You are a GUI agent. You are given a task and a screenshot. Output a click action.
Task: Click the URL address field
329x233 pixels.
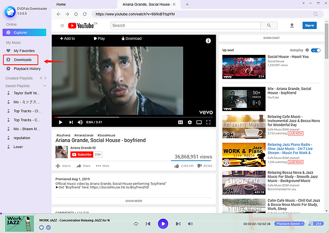202,14
